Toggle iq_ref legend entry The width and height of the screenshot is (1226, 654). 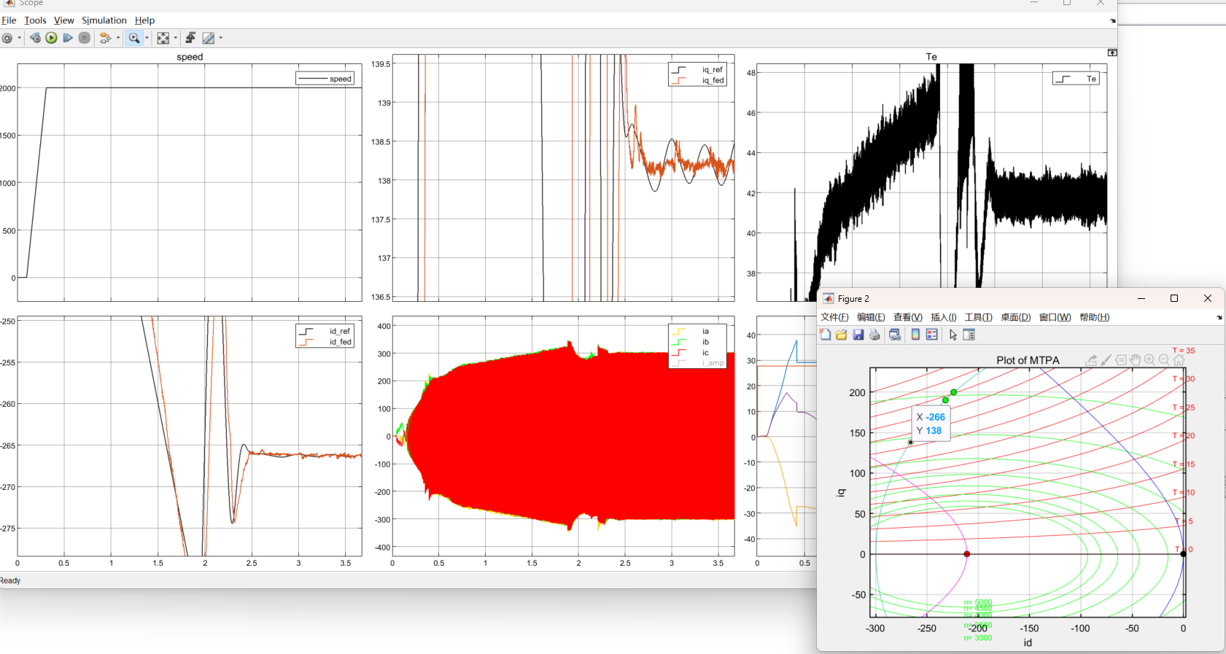point(697,70)
